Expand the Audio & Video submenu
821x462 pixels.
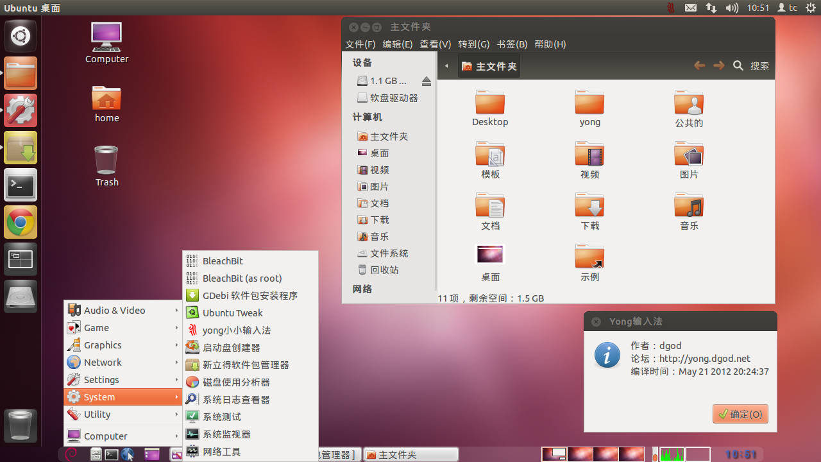pyautogui.click(x=123, y=310)
